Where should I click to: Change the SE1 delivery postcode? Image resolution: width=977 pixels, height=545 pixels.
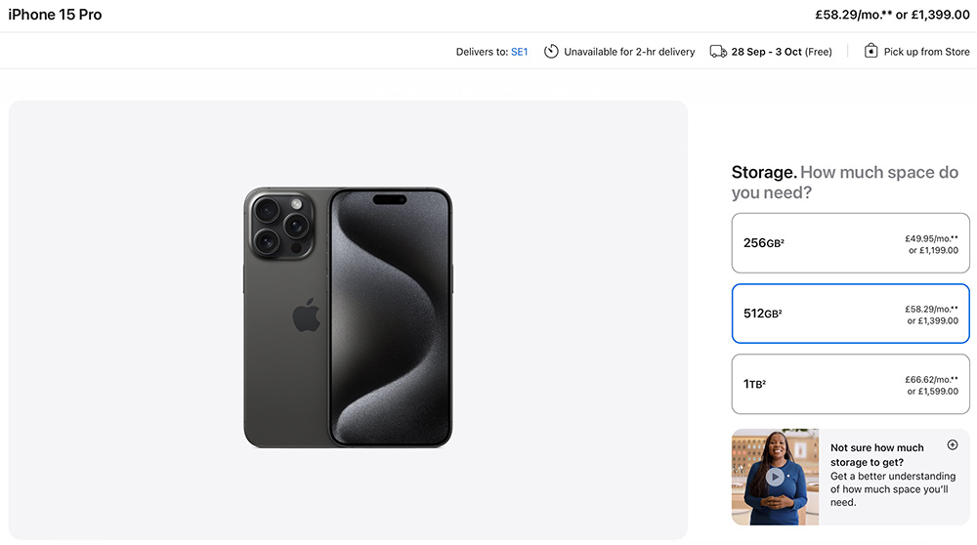[519, 52]
